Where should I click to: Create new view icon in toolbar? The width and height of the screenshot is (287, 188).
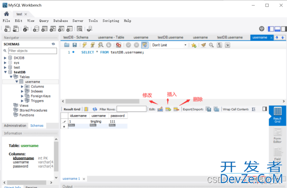pyautogui.click(x=53, y=29)
